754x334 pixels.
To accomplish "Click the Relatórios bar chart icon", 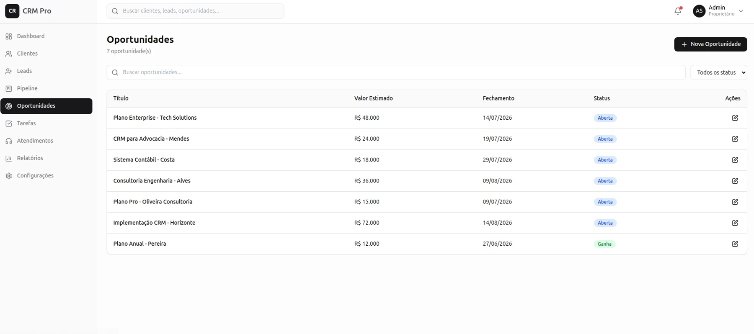I will [9, 159].
